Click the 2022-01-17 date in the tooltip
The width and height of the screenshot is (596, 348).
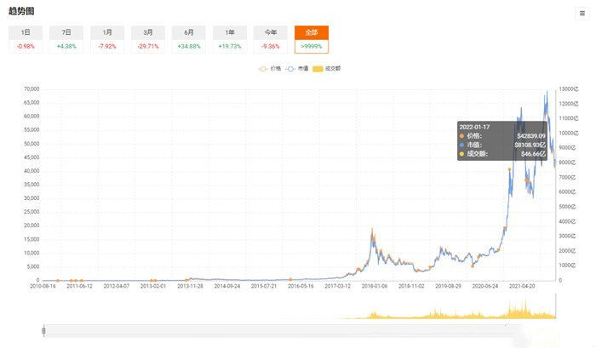click(x=474, y=127)
